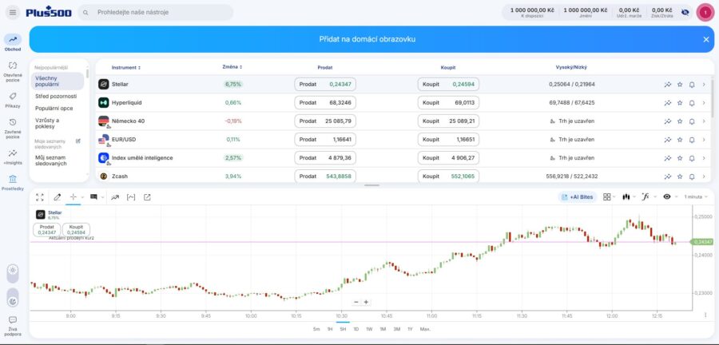Image resolution: width=719 pixels, height=345 pixels.
Task: Click the chart zoom-in plus button
Action: [x=366, y=303]
